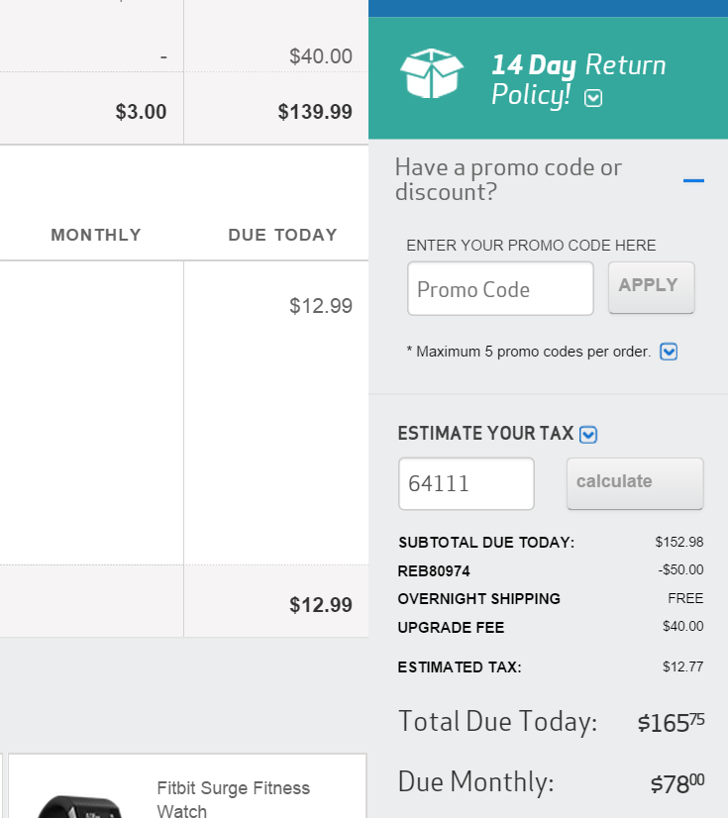Click the Overnight Shipping FREE line
This screenshot has height=818, width=728.
pos(551,598)
